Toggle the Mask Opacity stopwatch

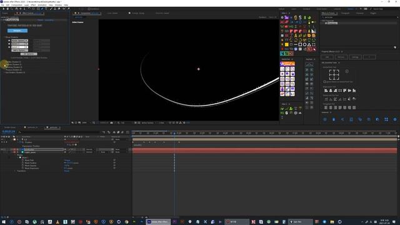(x=23, y=166)
